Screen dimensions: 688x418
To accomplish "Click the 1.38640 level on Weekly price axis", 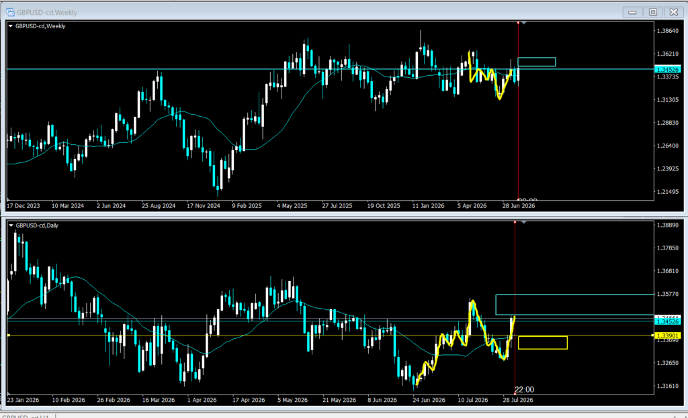I will [x=668, y=31].
